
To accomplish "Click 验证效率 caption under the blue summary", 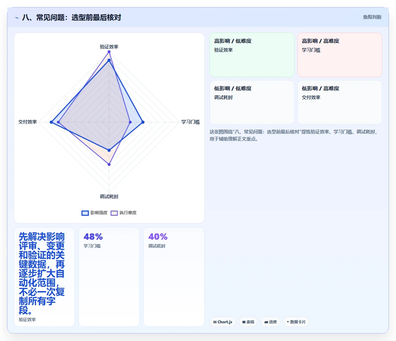I will 27,319.
